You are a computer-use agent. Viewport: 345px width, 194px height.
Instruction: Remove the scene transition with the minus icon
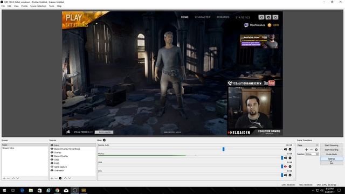tap(312, 150)
